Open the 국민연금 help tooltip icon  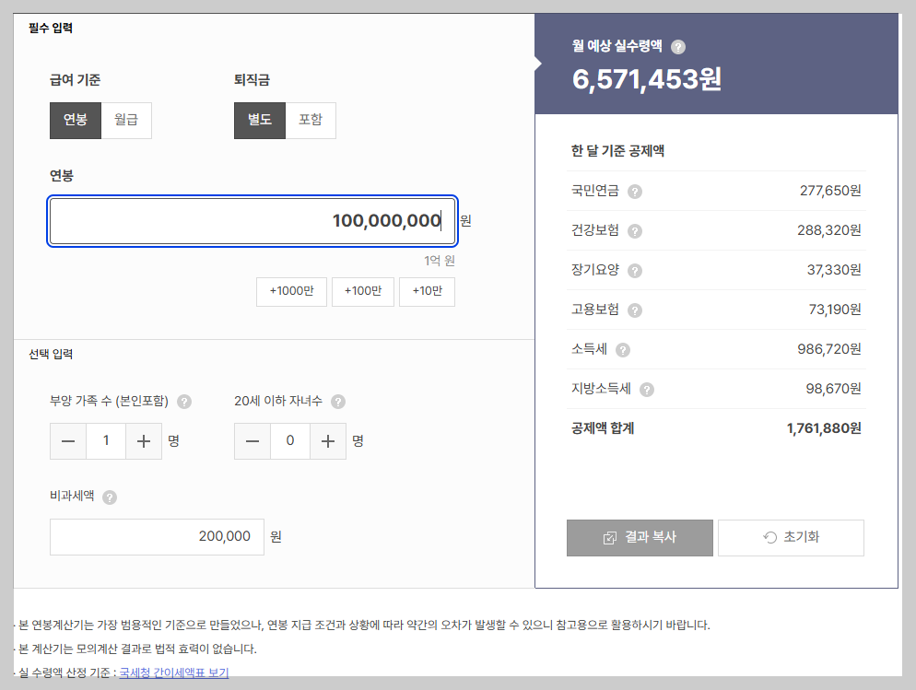tap(634, 191)
